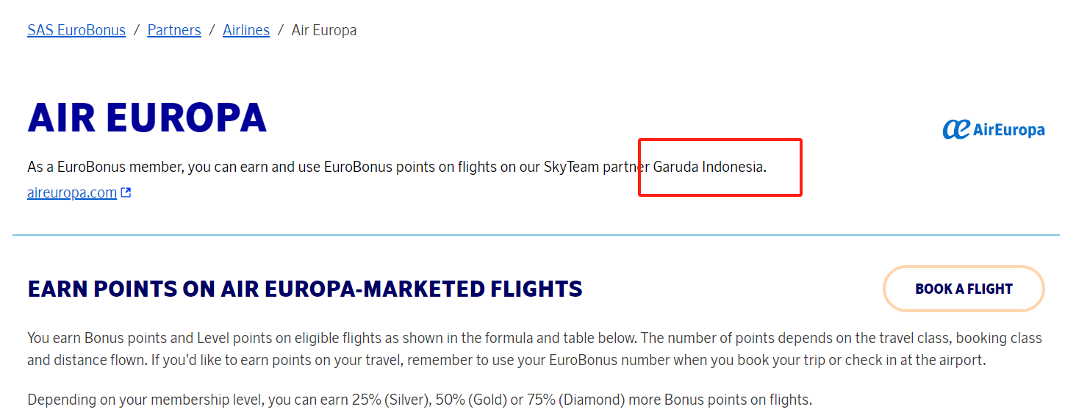Click the Air Europa current breadcrumb text
The width and height of the screenshot is (1076, 415).
point(324,30)
